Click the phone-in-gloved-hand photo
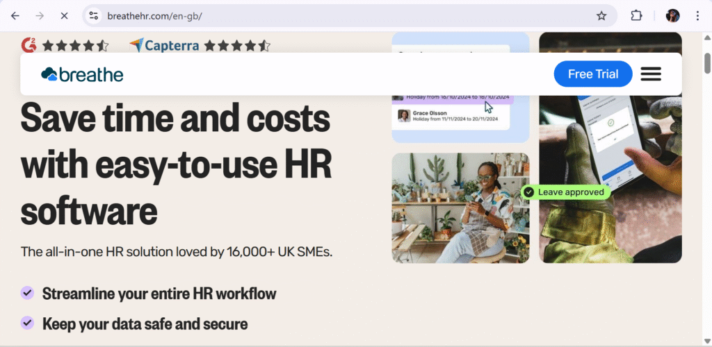 coord(610,148)
